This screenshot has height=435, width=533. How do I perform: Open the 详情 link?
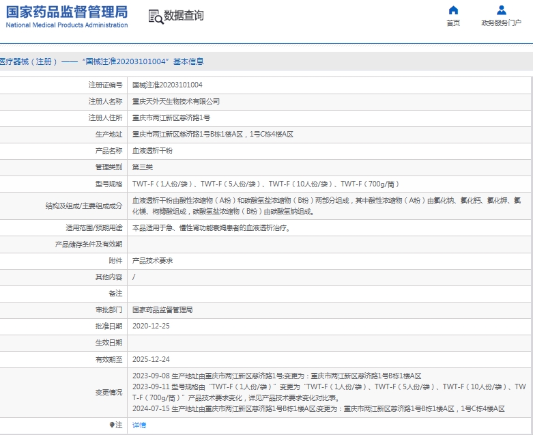(x=139, y=425)
